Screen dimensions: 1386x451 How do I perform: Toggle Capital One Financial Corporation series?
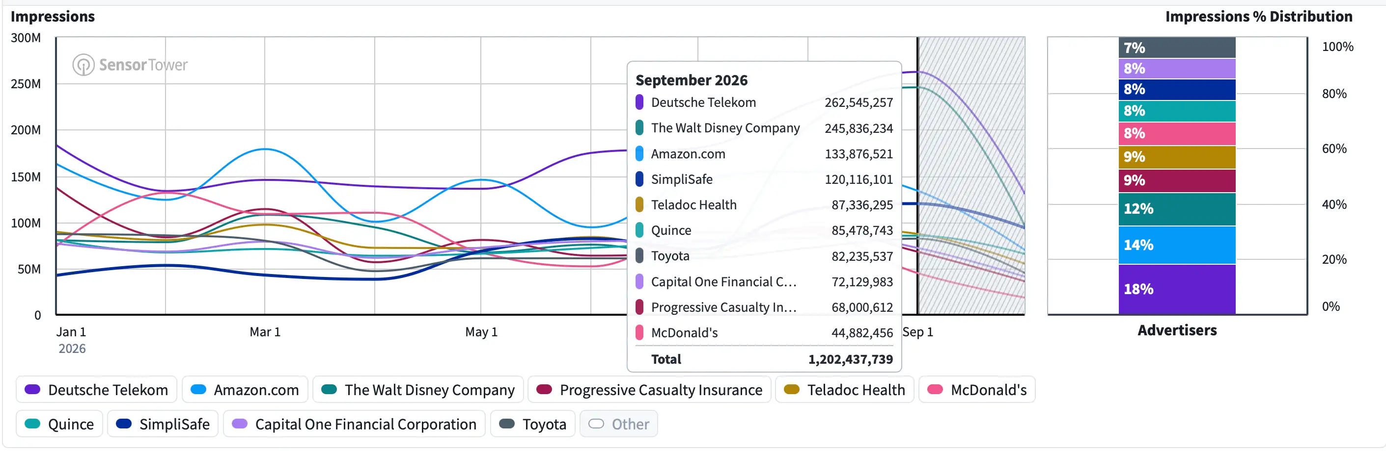(x=354, y=424)
